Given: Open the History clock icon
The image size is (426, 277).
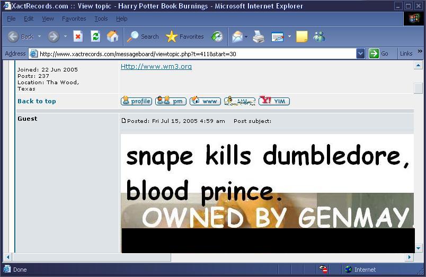Looking at the screenshot, I should pos(217,37).
